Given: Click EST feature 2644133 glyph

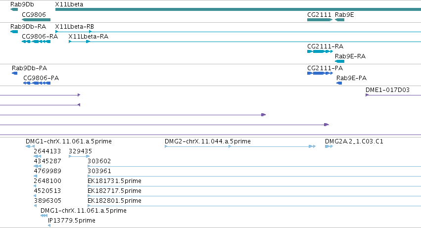Looking at the screenshot, I should click(x=37, y=156).
